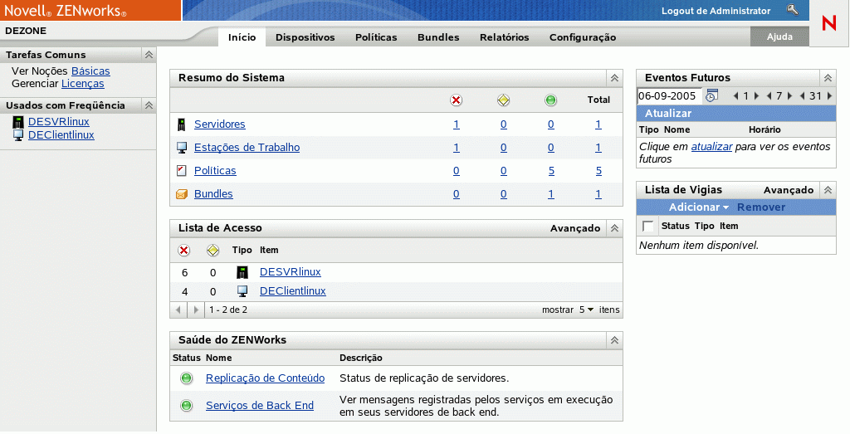Image resolution: width=850 pixels, height=434 pixels.
Task: Click the workstation icon beside Estações de Trabalho
Action: point(182,148)
